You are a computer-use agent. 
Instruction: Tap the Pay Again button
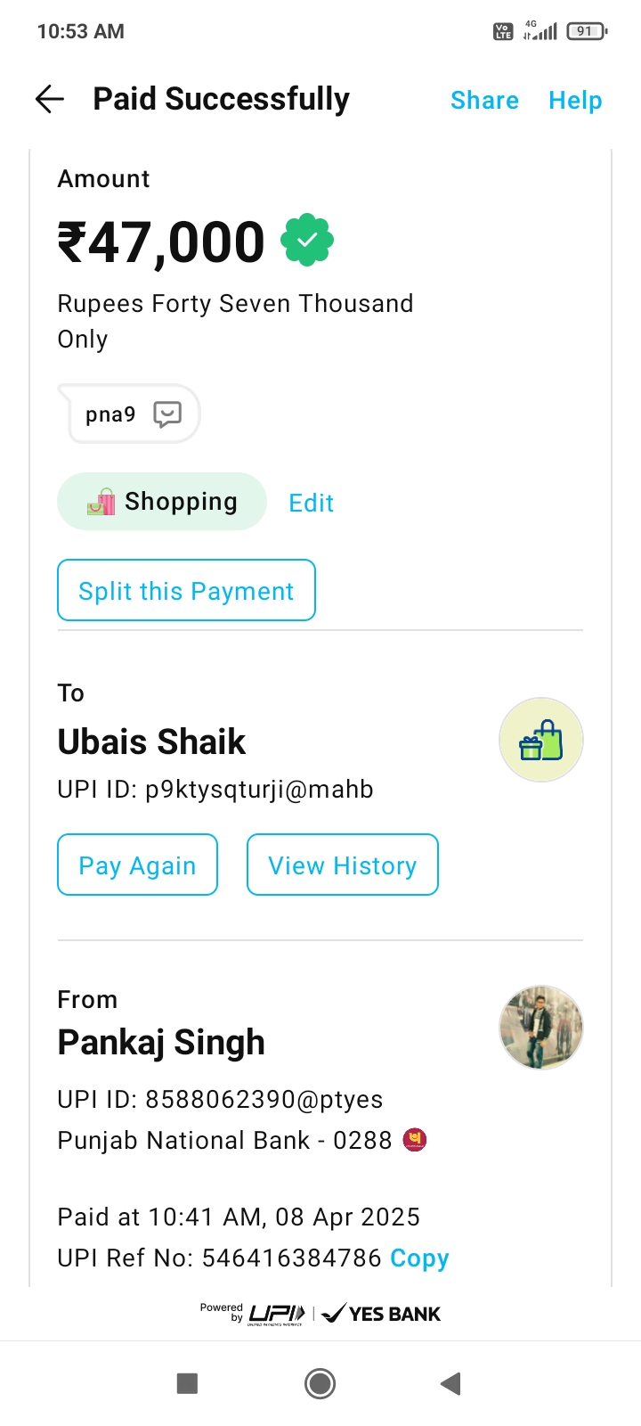(137, 865)
